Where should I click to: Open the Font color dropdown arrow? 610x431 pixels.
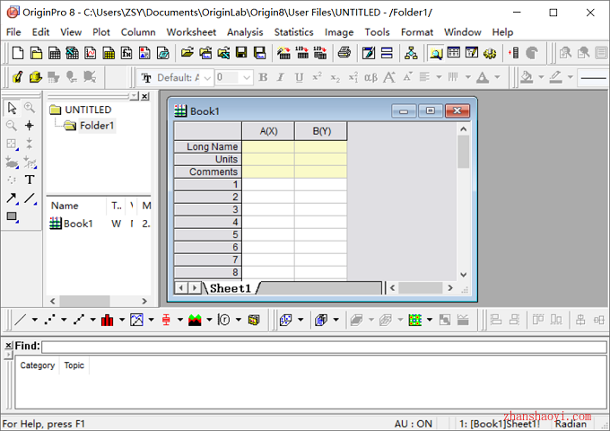(497, 77)
